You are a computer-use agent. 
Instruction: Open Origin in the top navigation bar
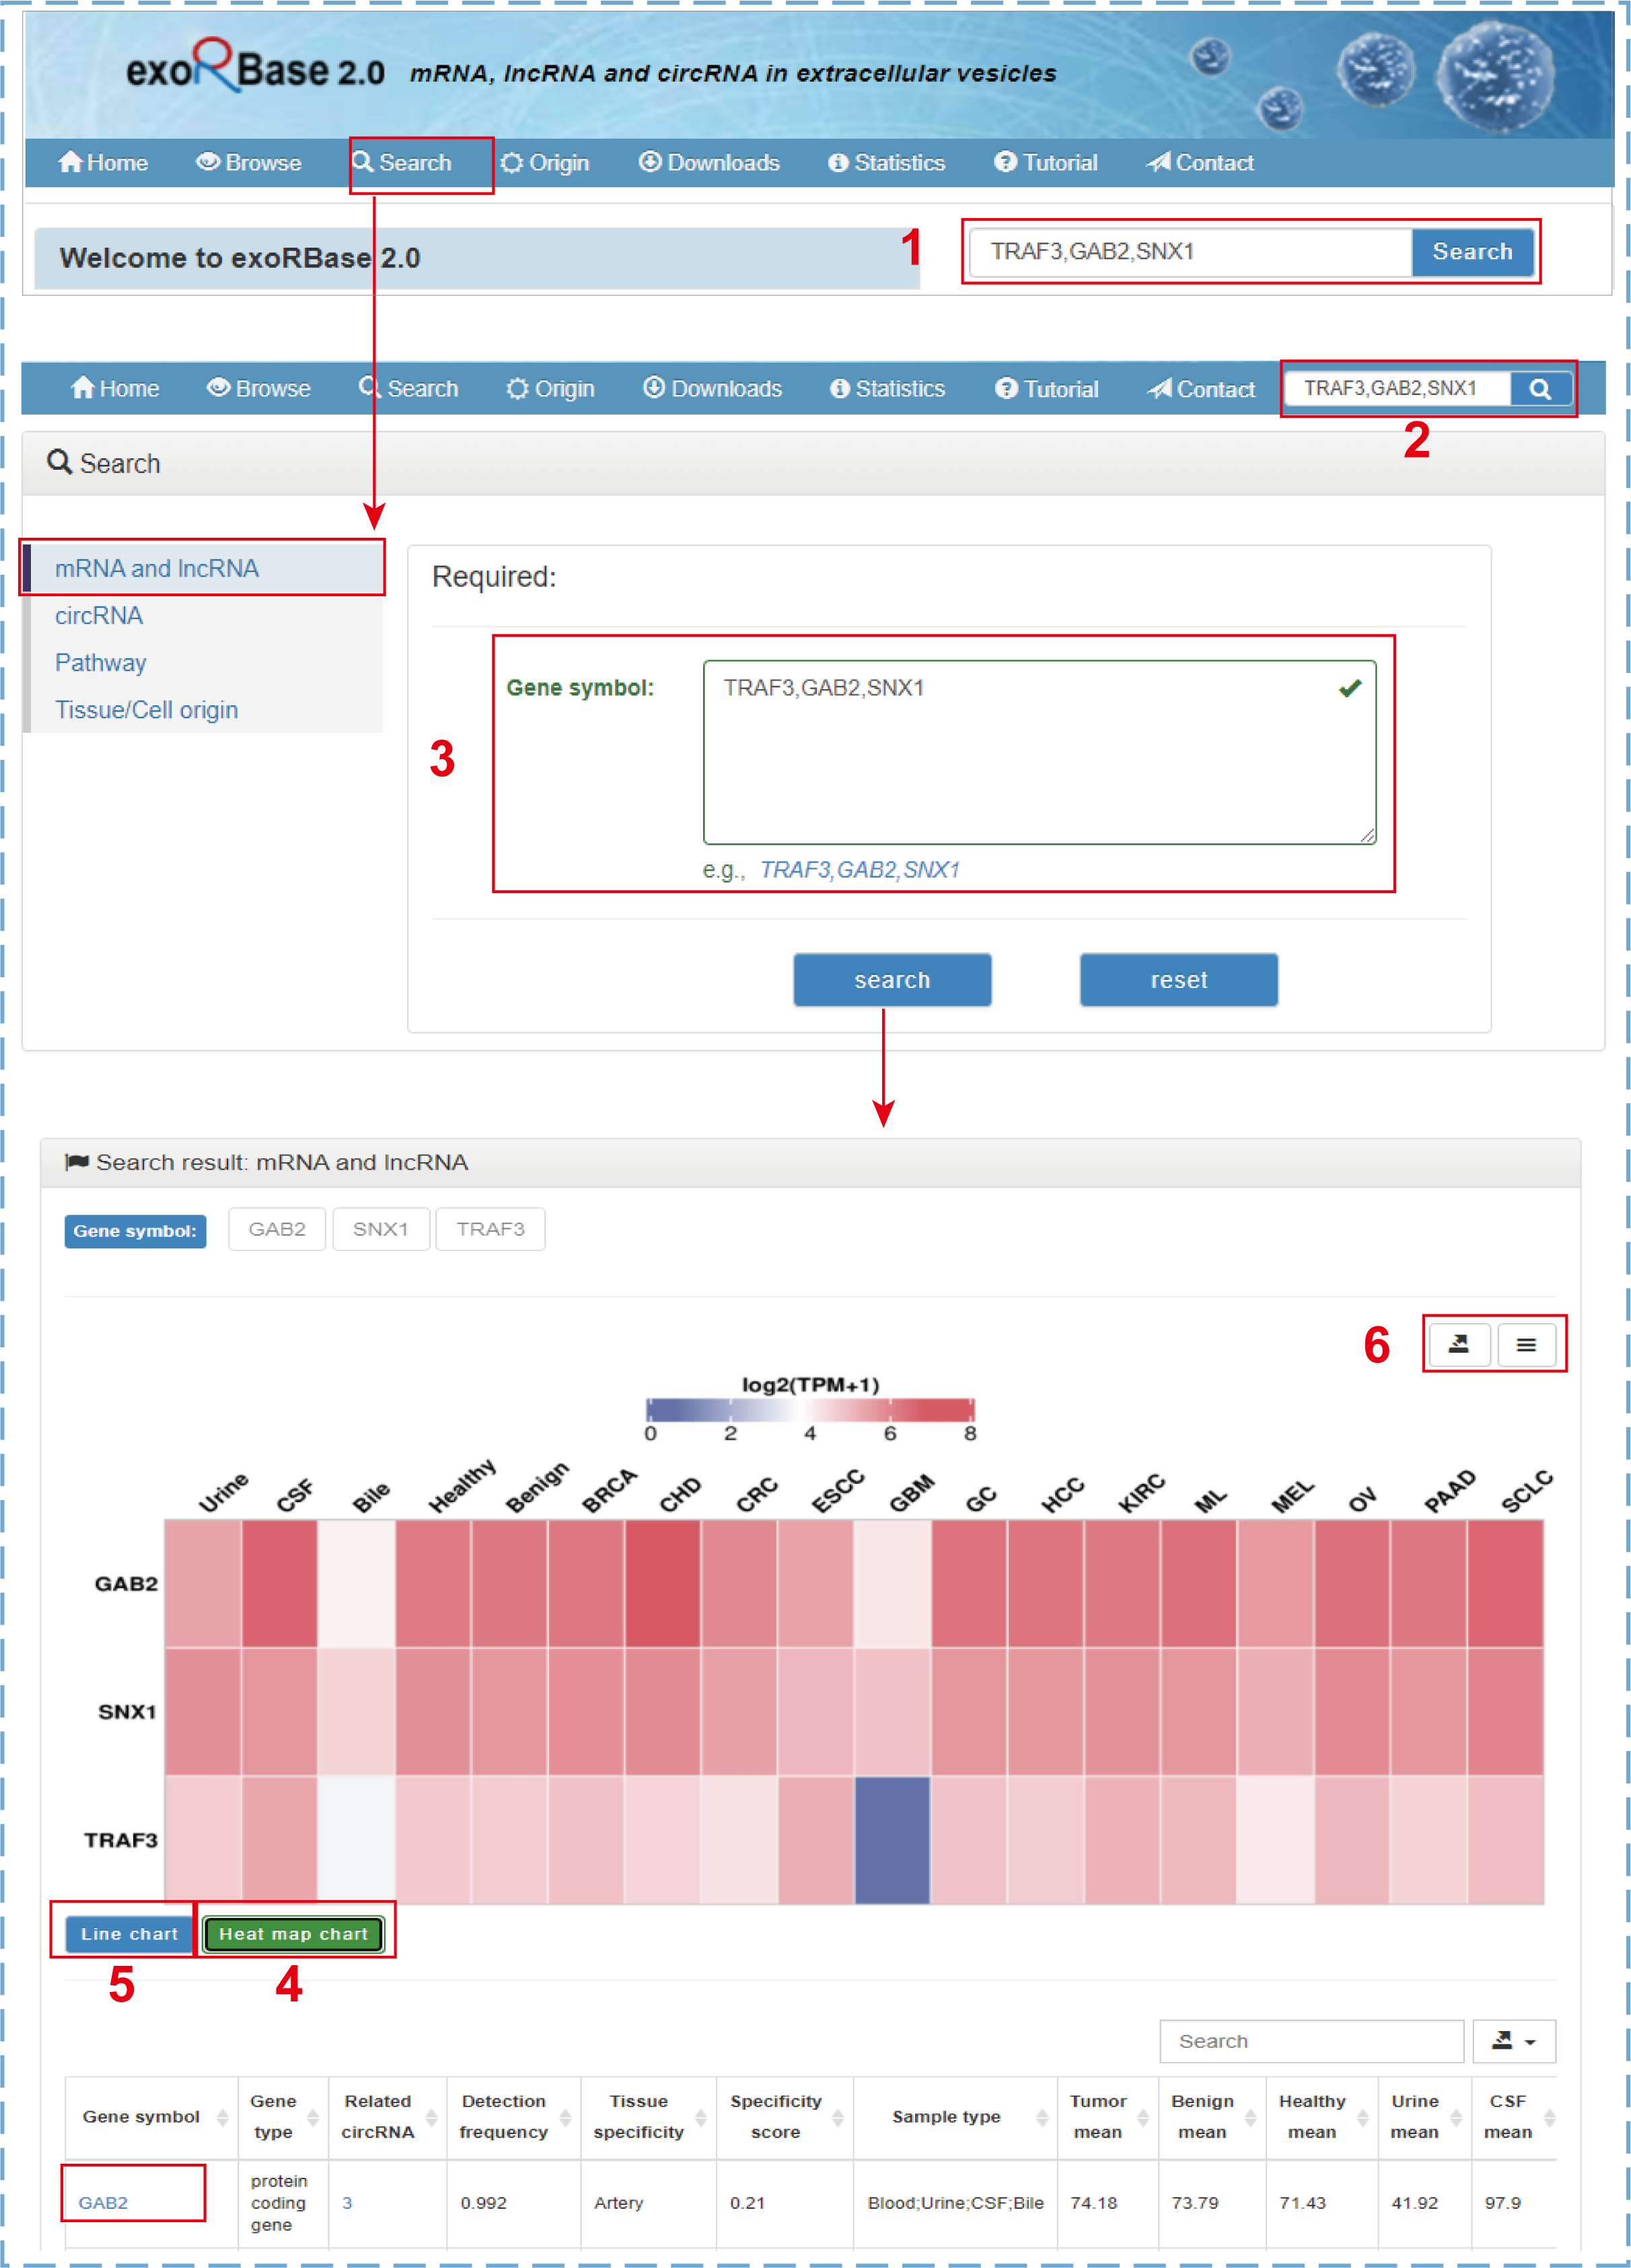click(545, 162)
